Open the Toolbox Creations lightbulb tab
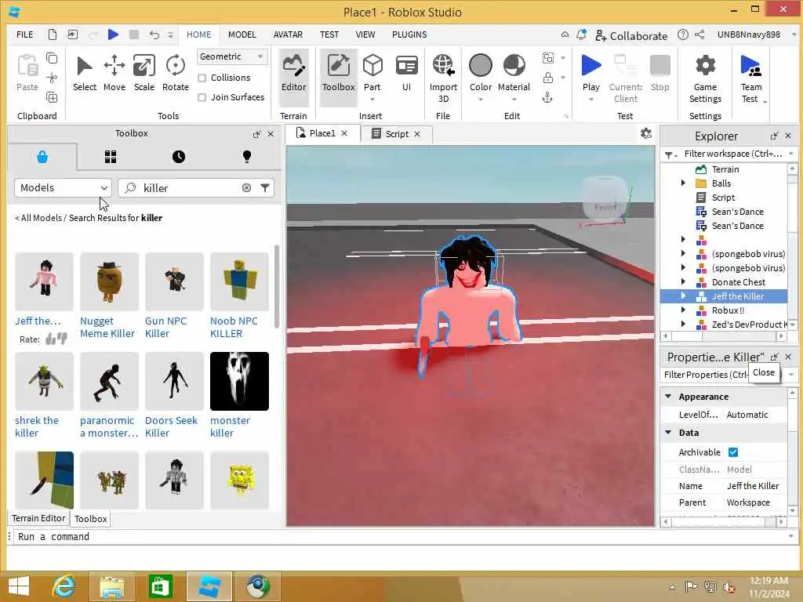This screenshot has width=803, height=602. click(247, 157)
